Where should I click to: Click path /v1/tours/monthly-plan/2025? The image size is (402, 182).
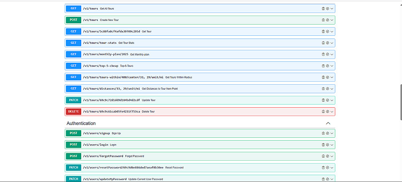(x=106, y=54)
